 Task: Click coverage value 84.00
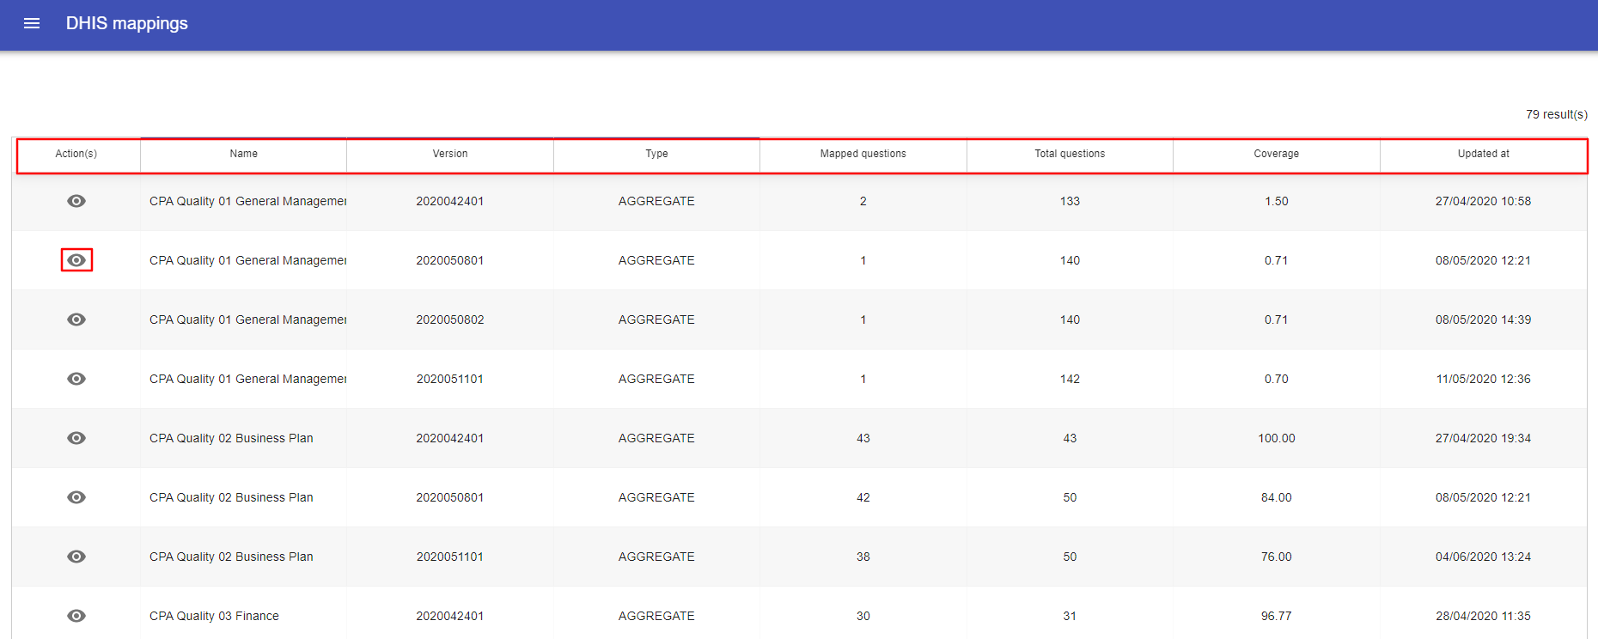[1277, 497]
